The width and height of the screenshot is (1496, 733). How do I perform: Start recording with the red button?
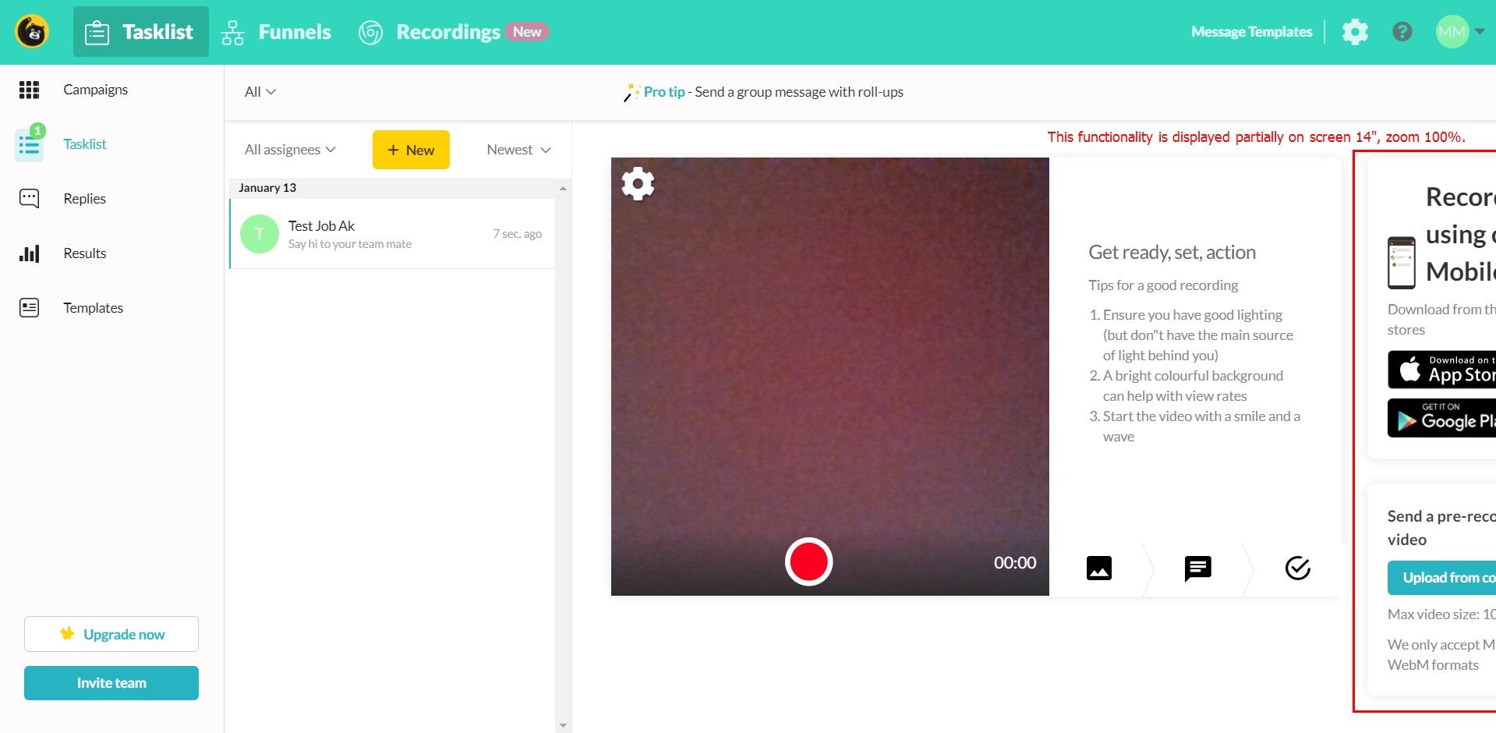[808, 561]
